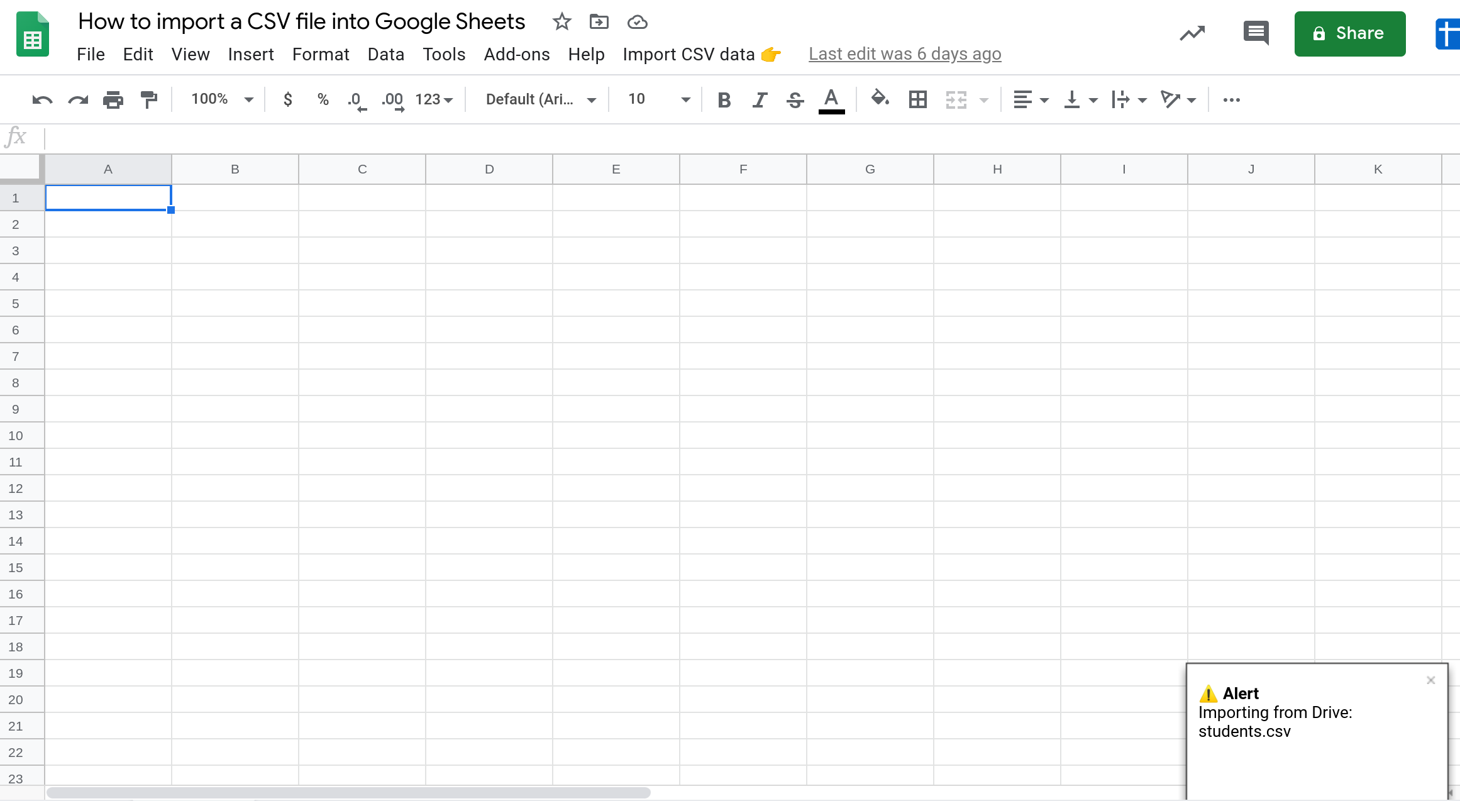This screenshot has height=801, width=1460.
Task: Select column D header
Action: [489, 169]
